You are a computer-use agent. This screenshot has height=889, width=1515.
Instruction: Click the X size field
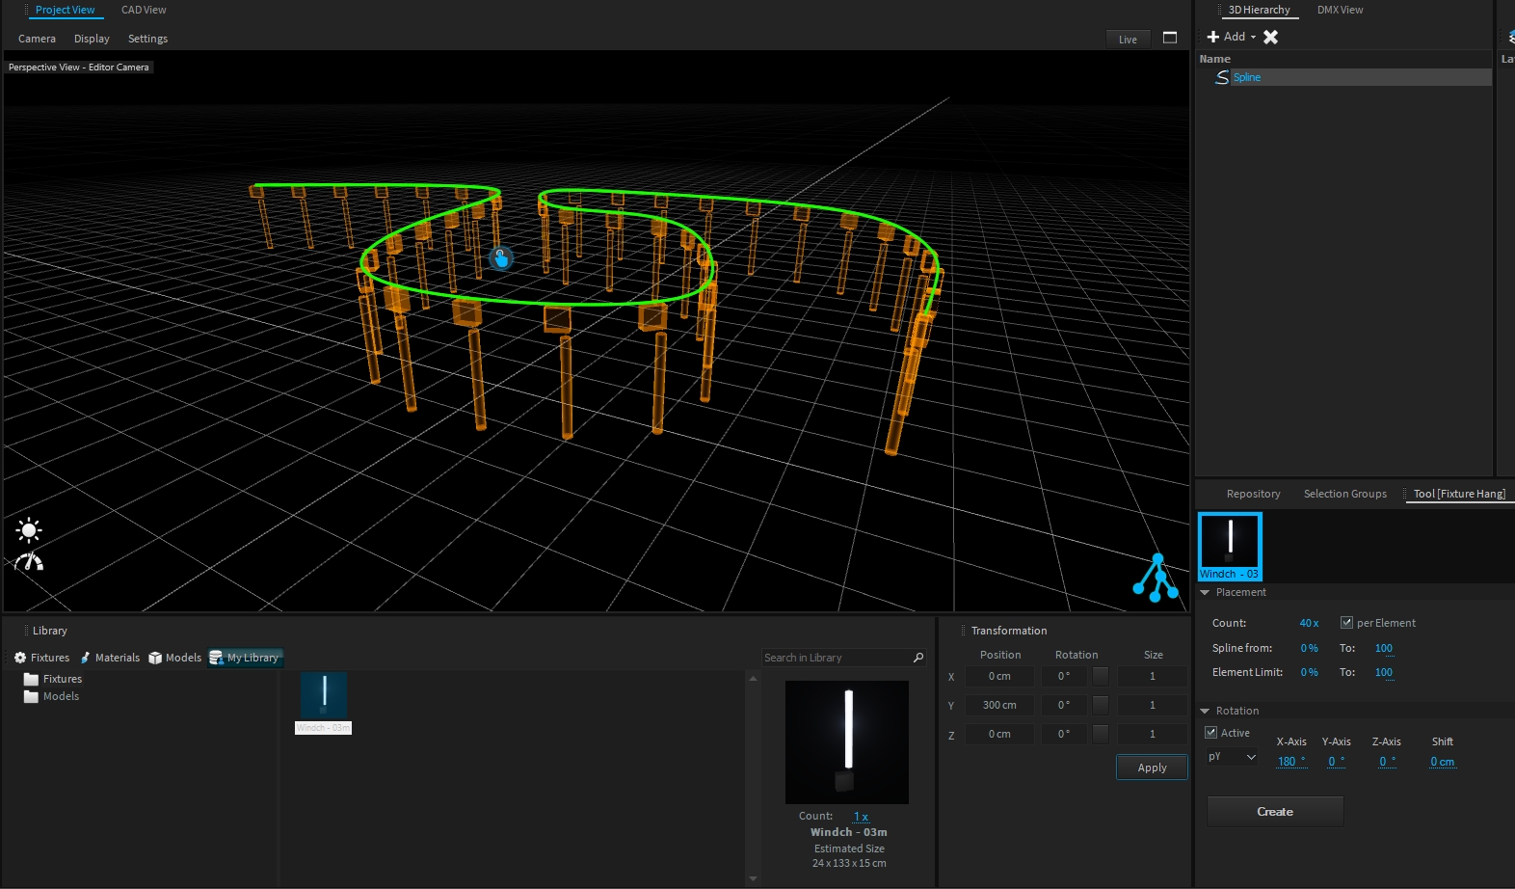1152,676
